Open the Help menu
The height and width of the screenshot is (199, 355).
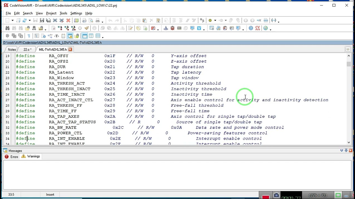pos(89,13)
